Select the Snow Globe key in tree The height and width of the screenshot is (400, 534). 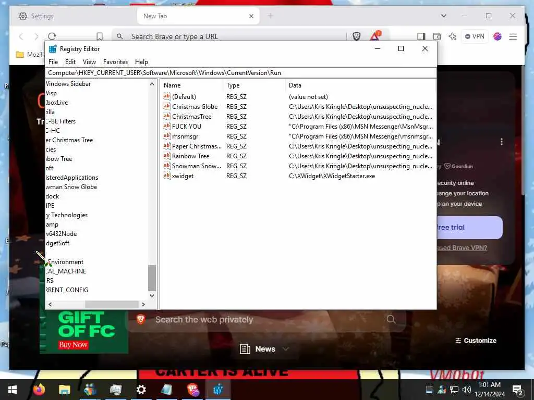pos(71,187)
